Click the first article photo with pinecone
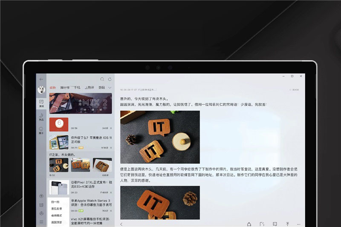This screenshot has height=227, width=341. [160, 137]
